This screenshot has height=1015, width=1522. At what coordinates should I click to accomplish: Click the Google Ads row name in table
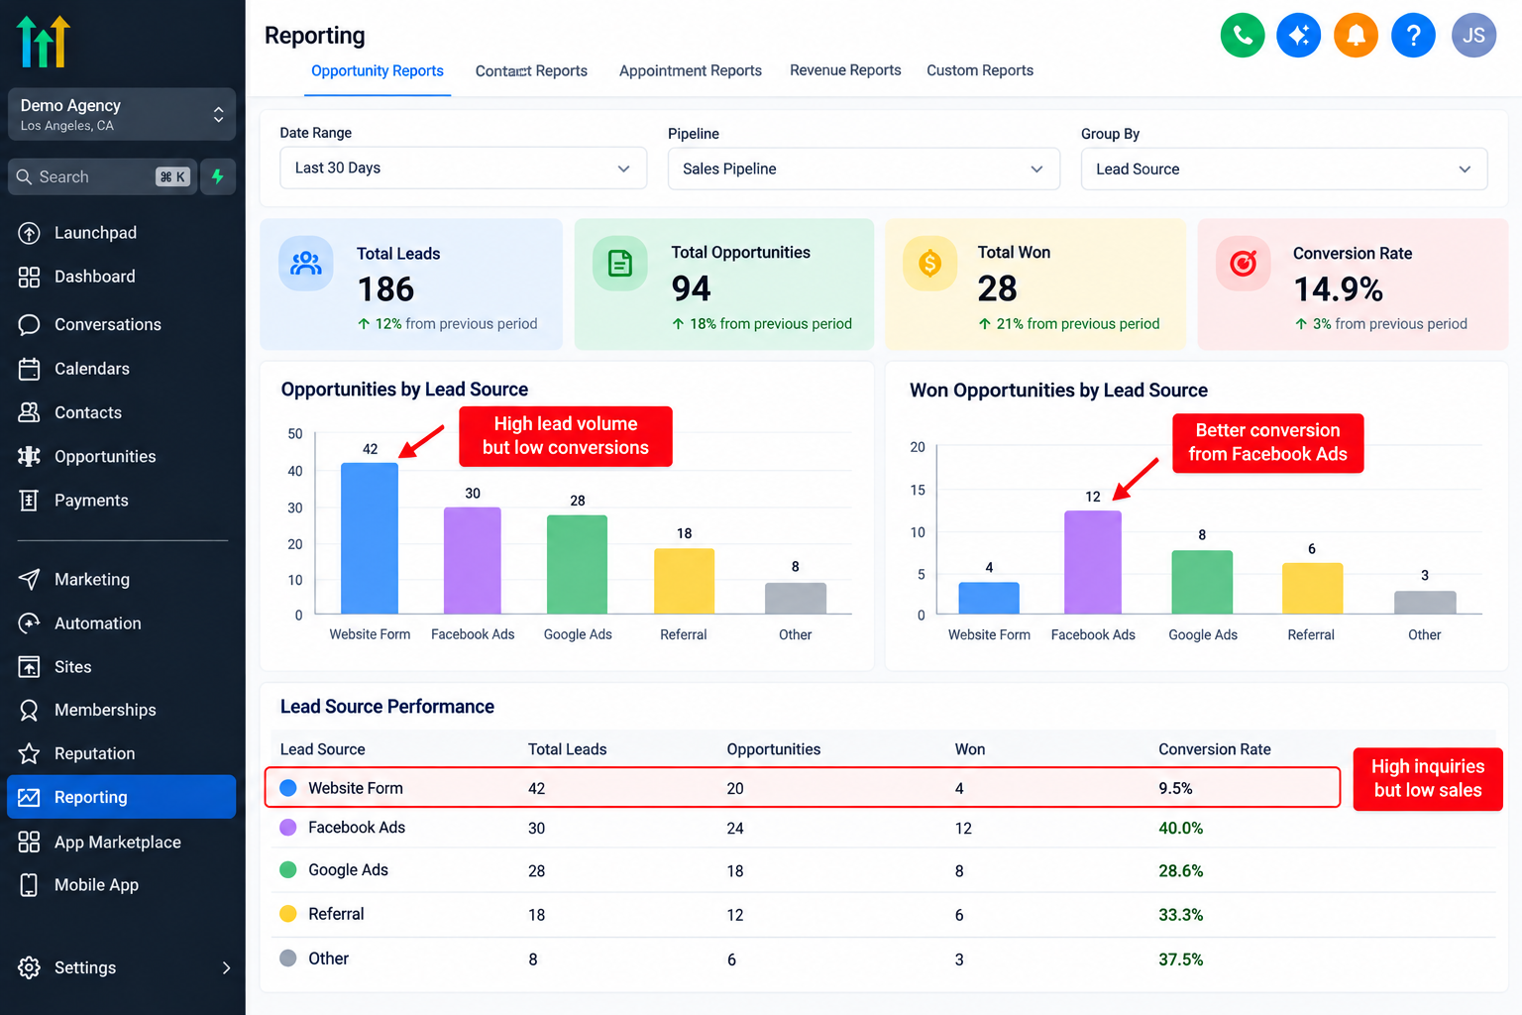[x=348, y=870]
